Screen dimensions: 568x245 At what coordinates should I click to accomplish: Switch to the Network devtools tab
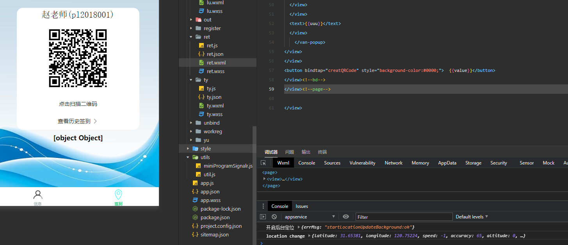(x=394, y=163)
